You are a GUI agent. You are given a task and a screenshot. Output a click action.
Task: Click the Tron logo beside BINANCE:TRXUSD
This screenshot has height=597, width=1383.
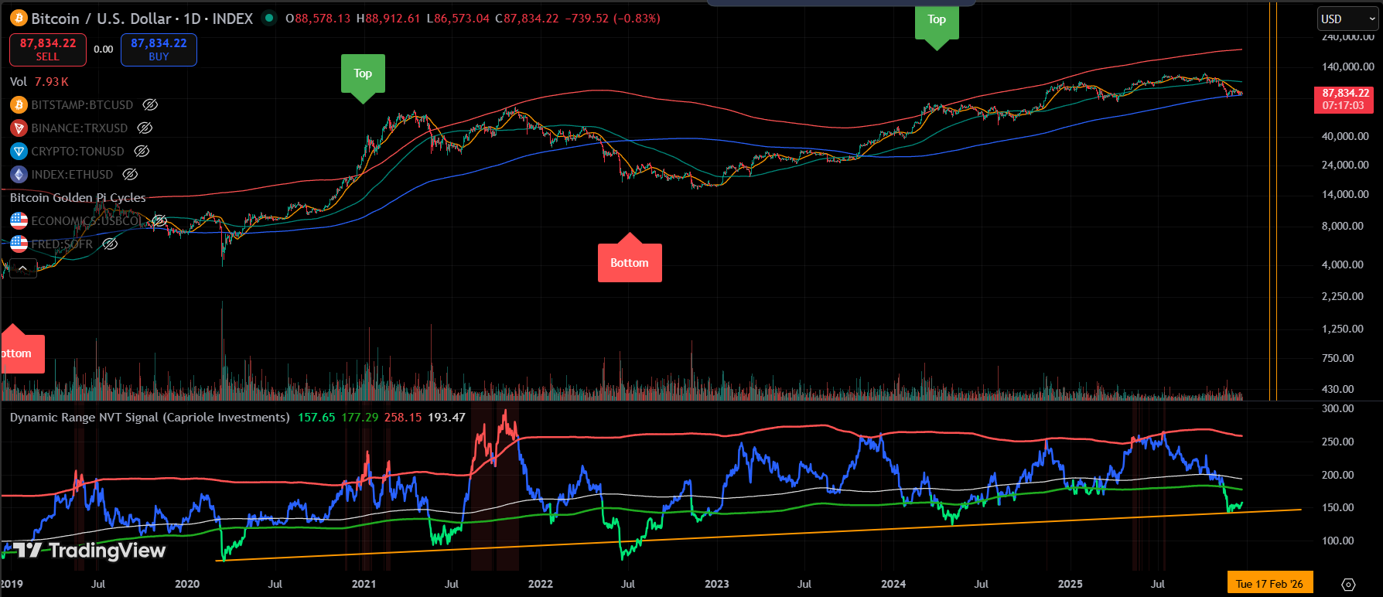19,128
